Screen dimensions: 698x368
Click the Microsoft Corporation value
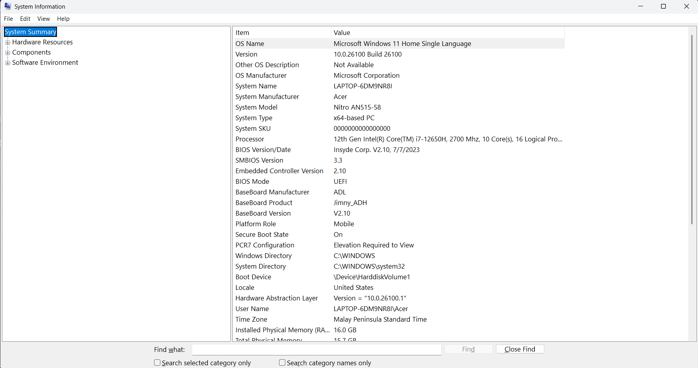coord(367,75)
